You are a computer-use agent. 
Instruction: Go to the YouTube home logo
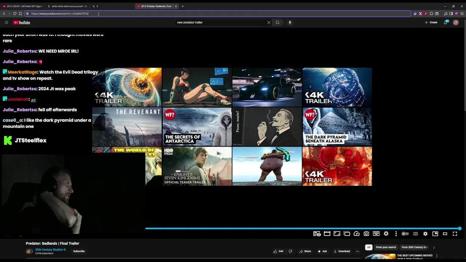coord(21,23)
